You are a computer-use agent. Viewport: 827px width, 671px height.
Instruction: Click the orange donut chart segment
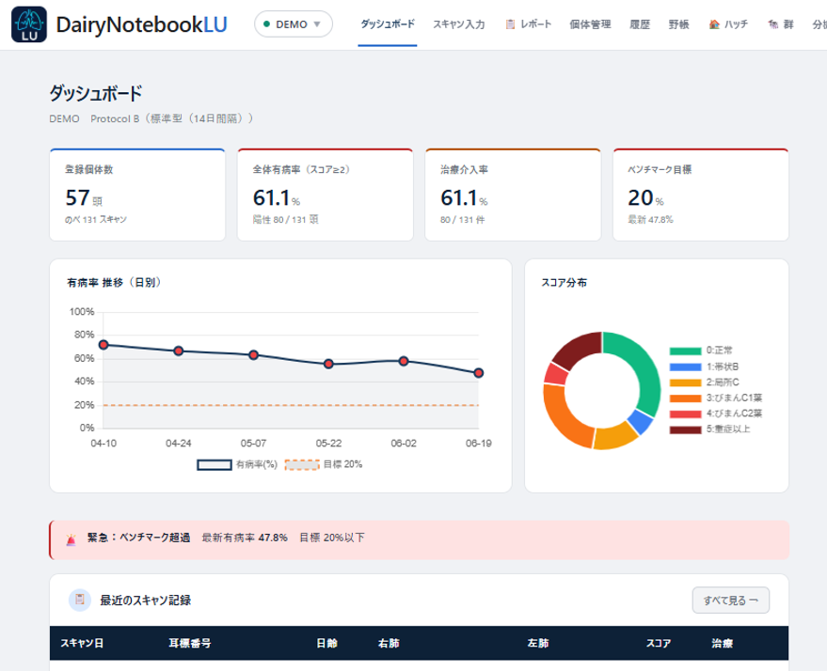561,417
